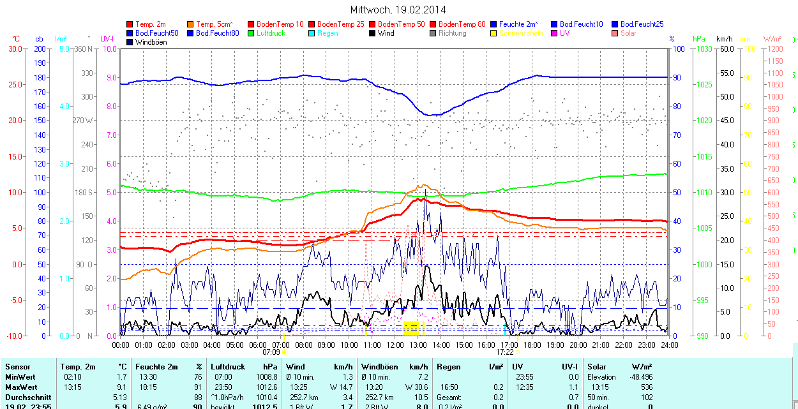Click the Sensor header in data table

(x=17, y=367)
